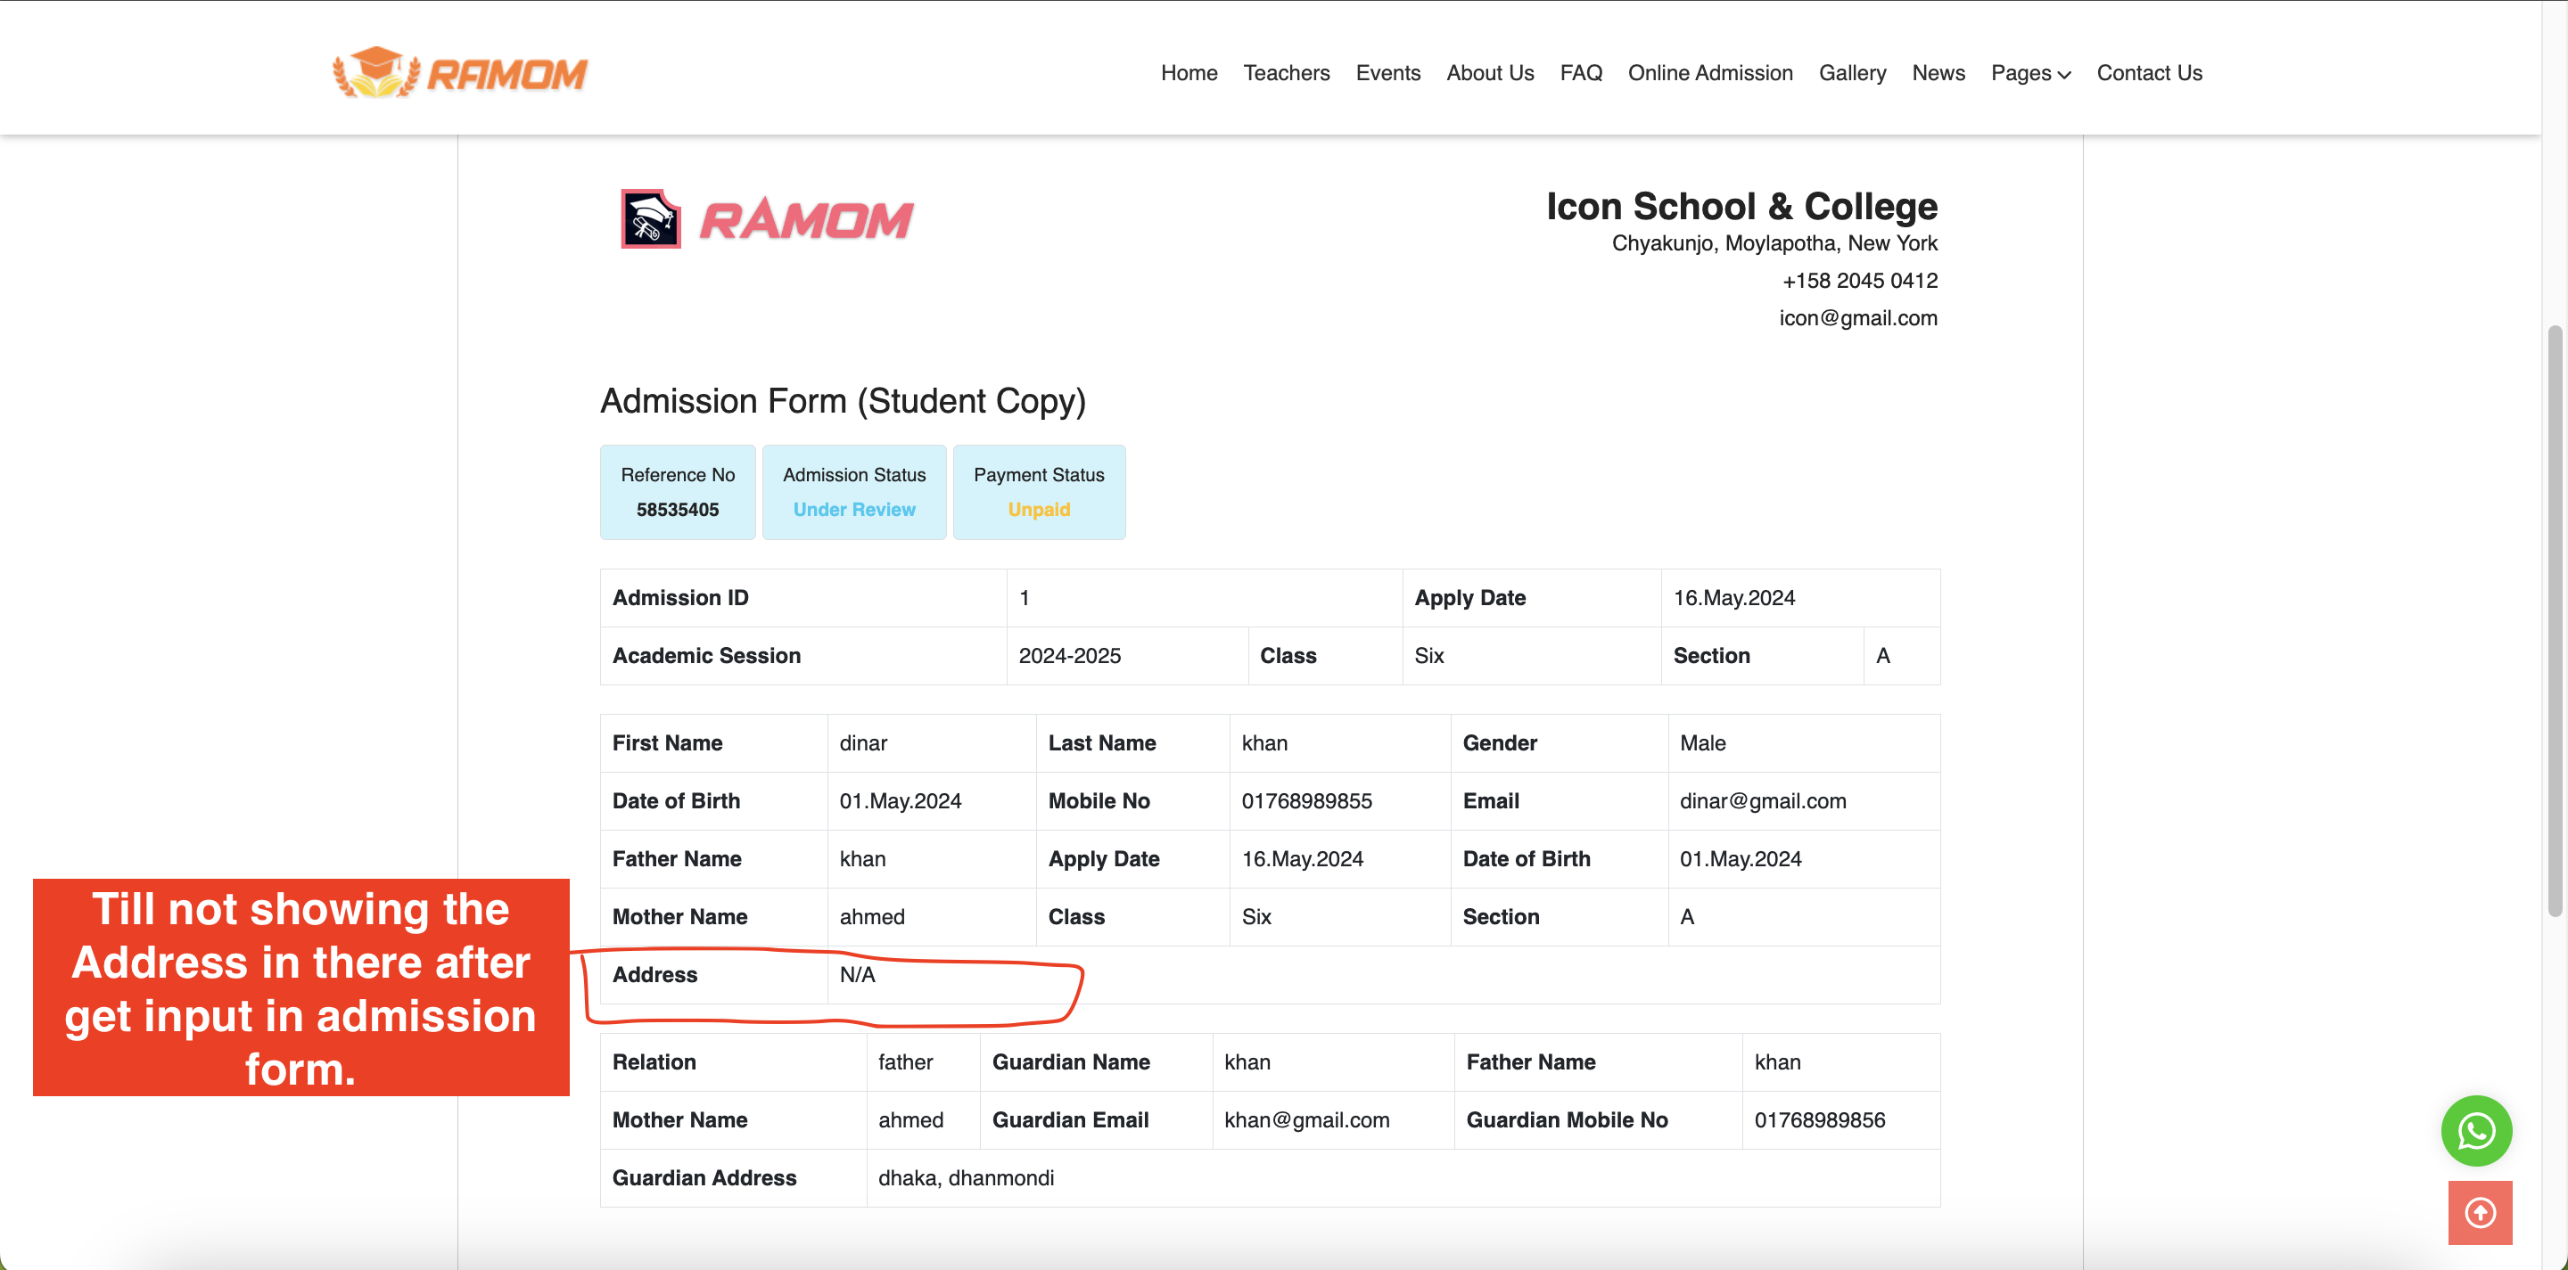Image resolution: width=2568 pixels, height=1270 pixels.
Task: Click the Guardian Mobile No 01768989856
Action: coord(1819,1119)
